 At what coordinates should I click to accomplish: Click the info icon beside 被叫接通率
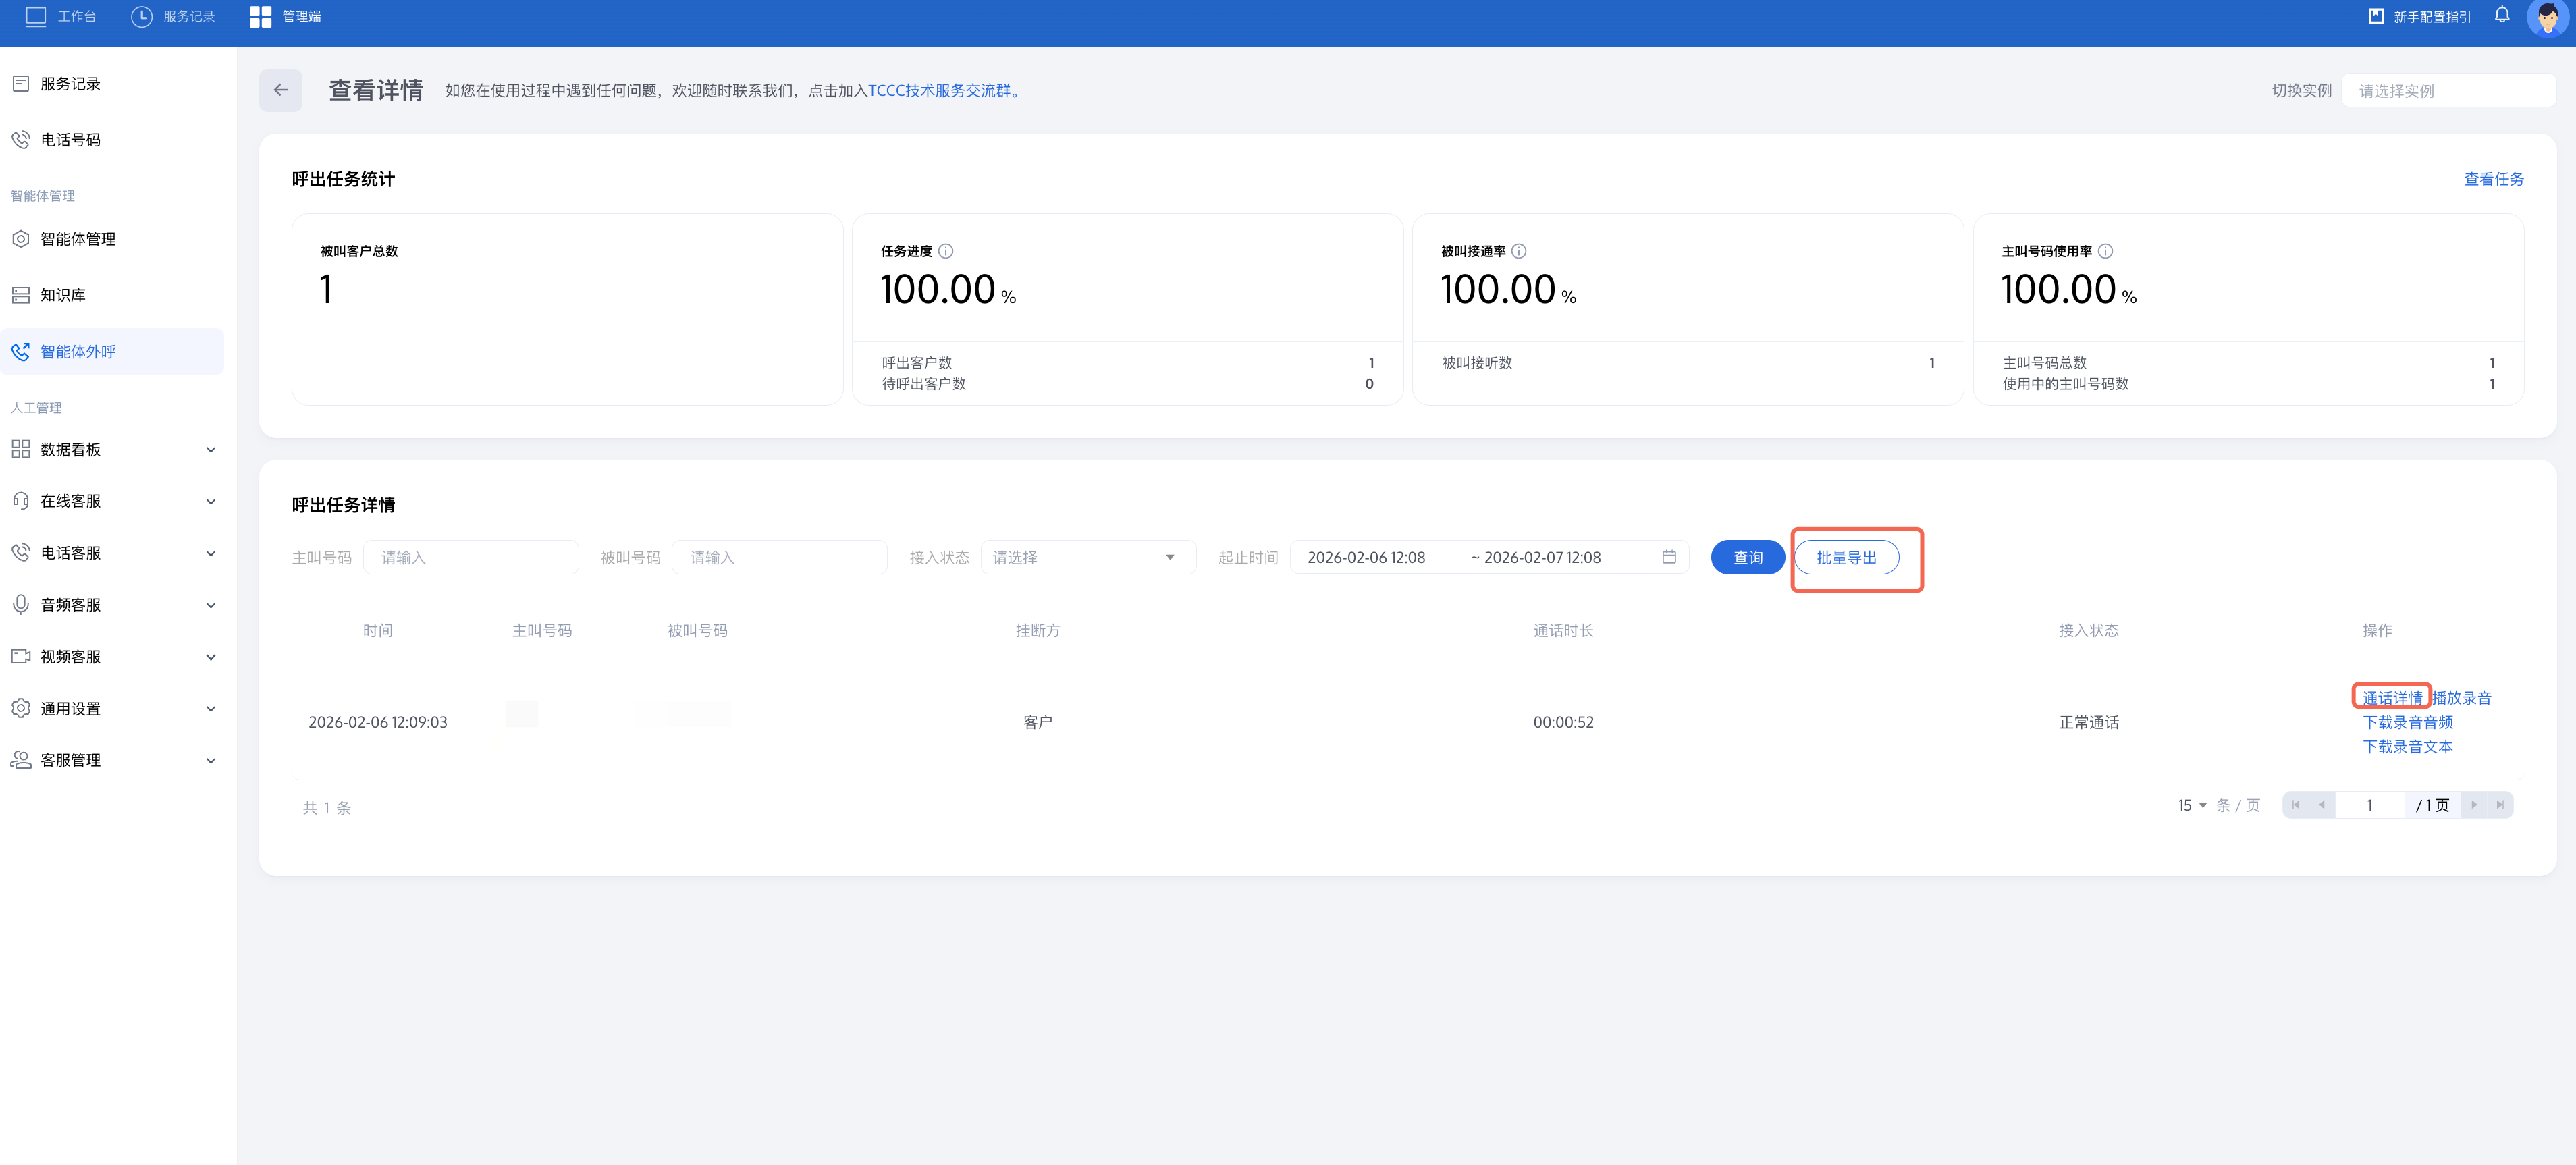pyautogui.click(x=1518, y=251)
